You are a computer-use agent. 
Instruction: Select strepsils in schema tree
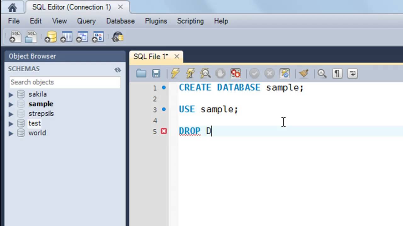[x=41, y=114]
